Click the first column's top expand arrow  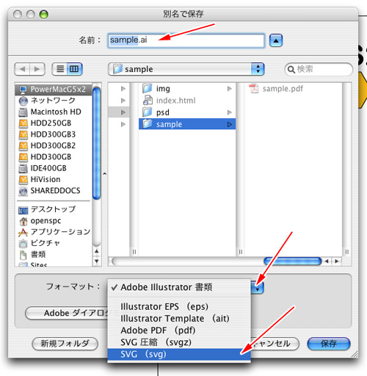tap(123, 89)
